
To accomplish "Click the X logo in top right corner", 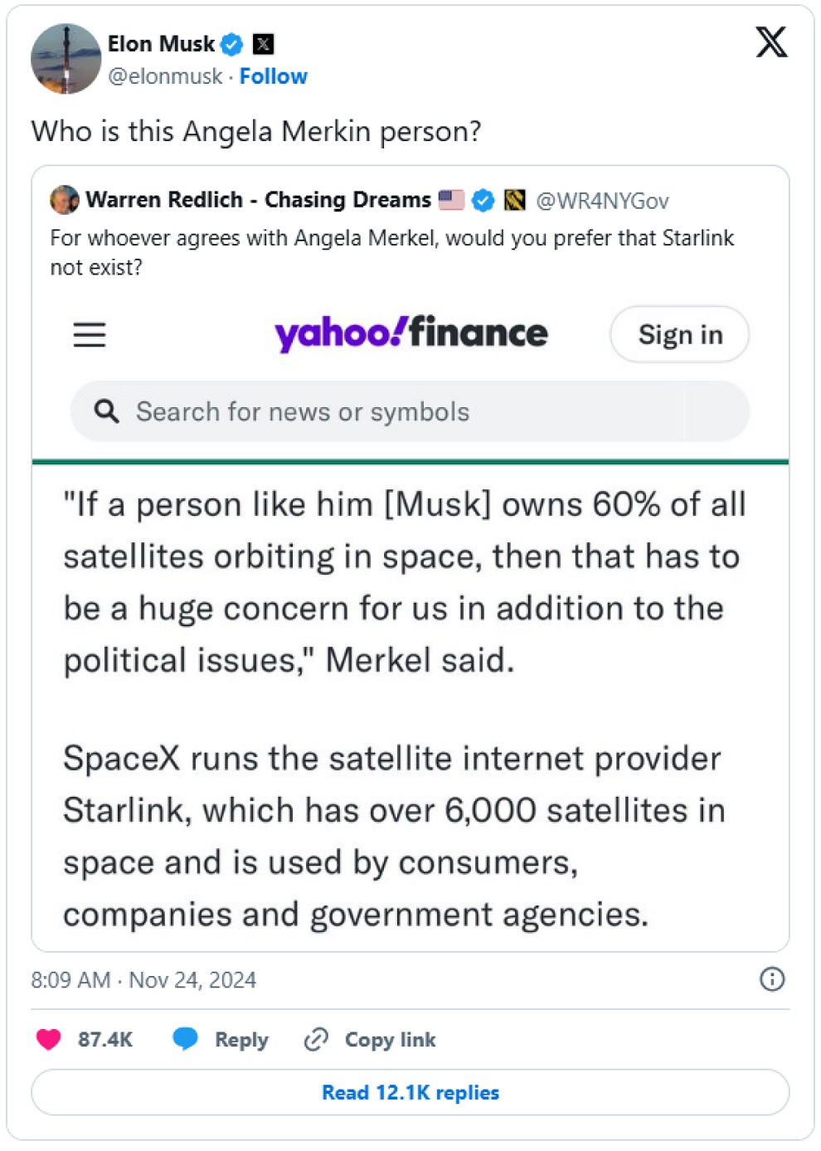I will click(771, 41).
